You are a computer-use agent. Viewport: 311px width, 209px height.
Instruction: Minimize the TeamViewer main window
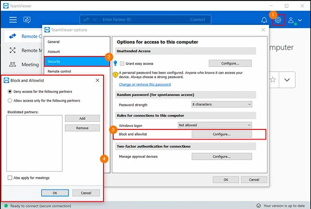pos(271,6)
